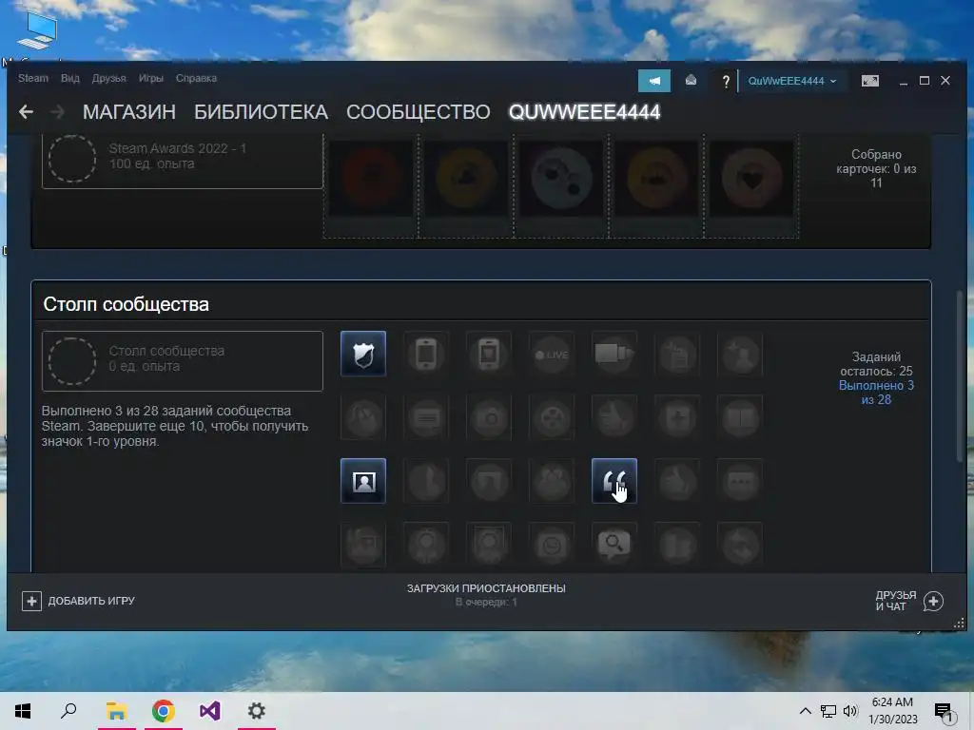Open the Вид menu
974x730 pixels.
pyautogui.click(x=70, y=78)
